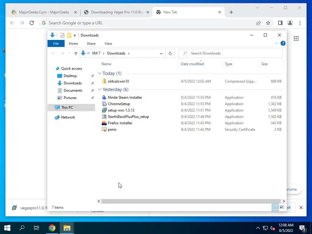Switch to the Home ribbon tab
Viewport: 312px width, 234px height.
point(73,44)
